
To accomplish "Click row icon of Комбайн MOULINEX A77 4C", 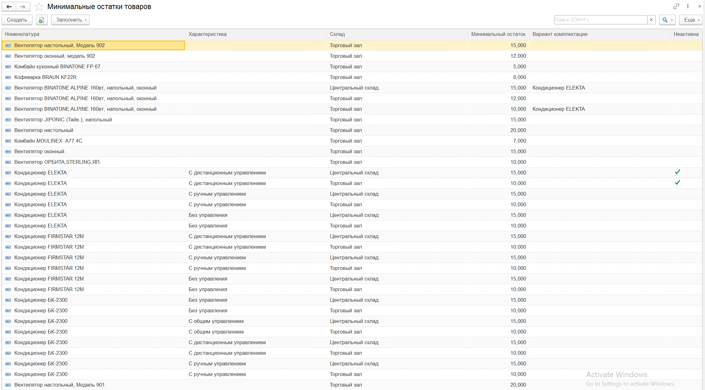I will coord(8,141).
